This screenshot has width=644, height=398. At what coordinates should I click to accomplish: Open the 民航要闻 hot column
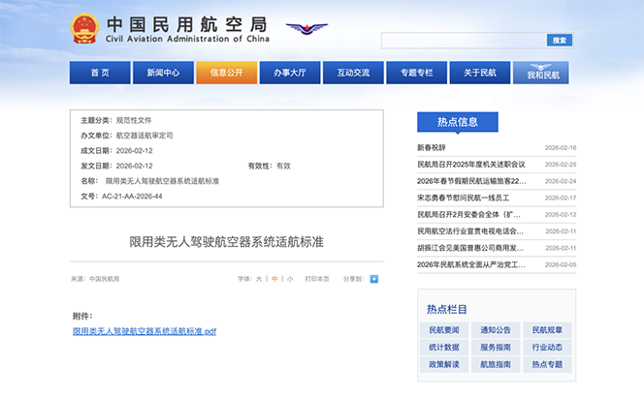(444, 330)
